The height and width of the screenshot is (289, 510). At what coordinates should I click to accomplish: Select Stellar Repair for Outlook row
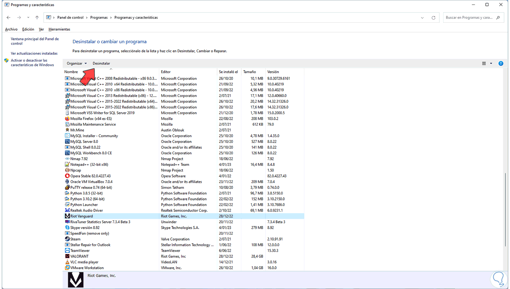tap(184, 245)
